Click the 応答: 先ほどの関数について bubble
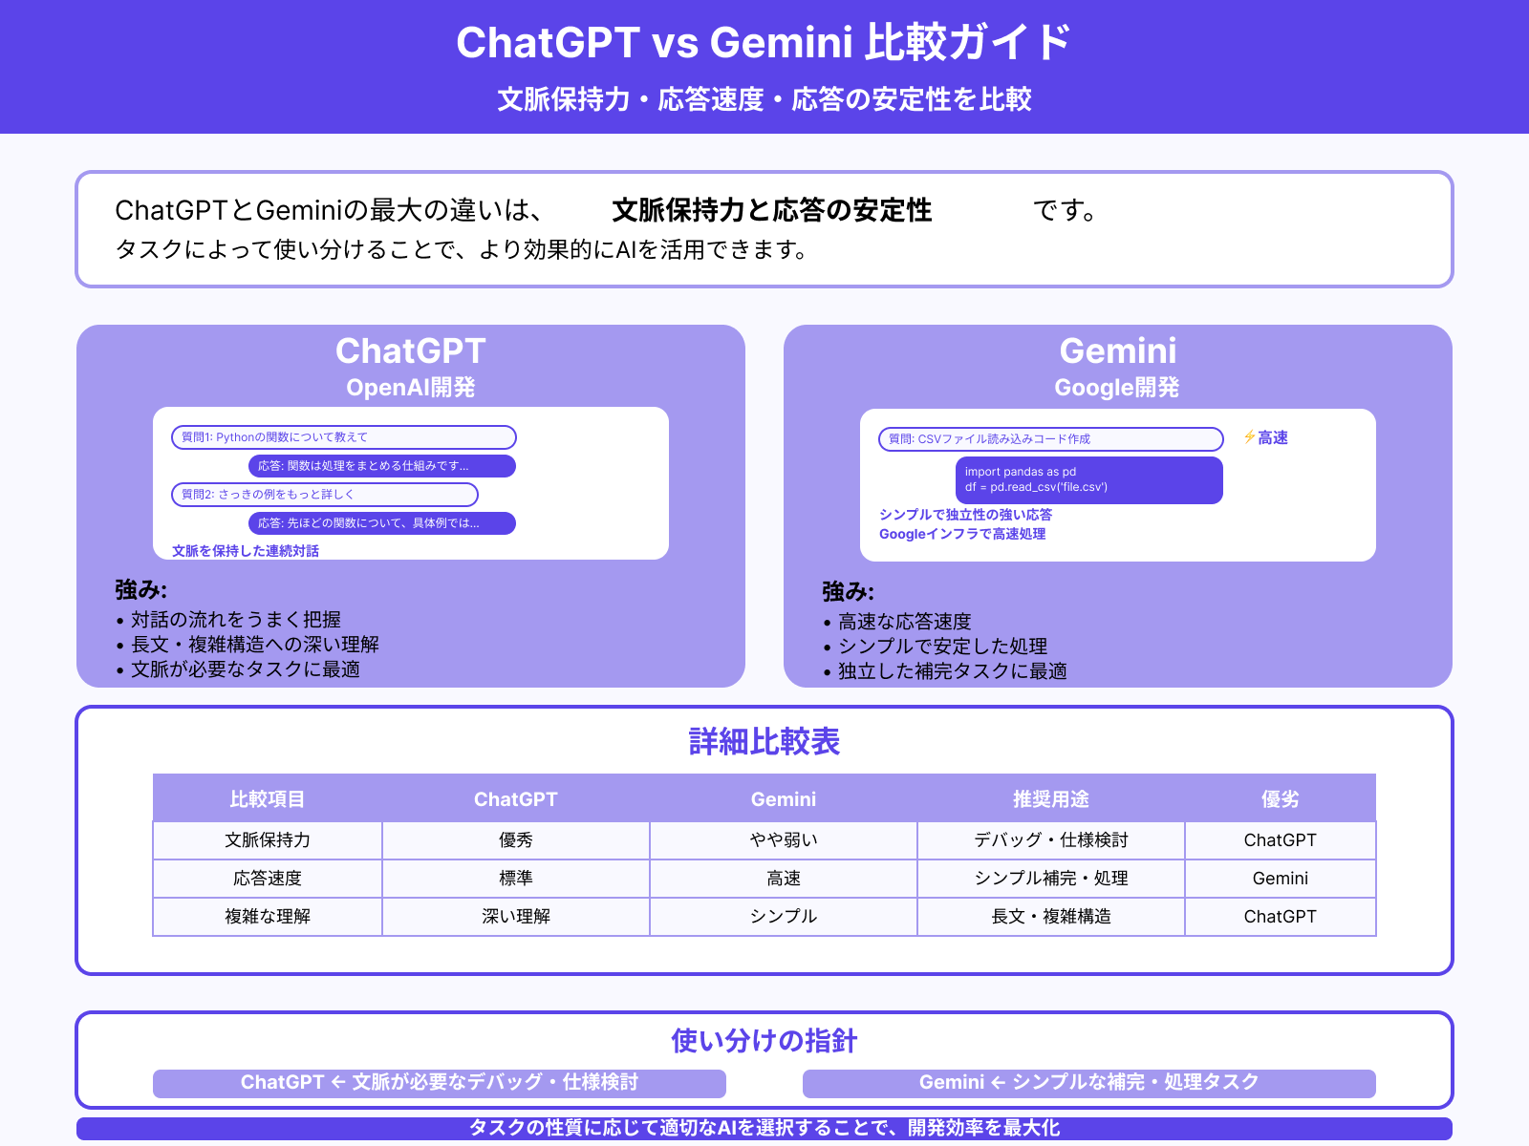The width and height of the screenshot is (1529, 1146). pyautogui.click(x=382, y=523)
